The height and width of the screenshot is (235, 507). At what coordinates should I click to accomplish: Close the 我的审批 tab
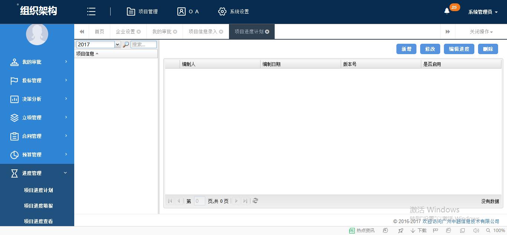(175, 32)
